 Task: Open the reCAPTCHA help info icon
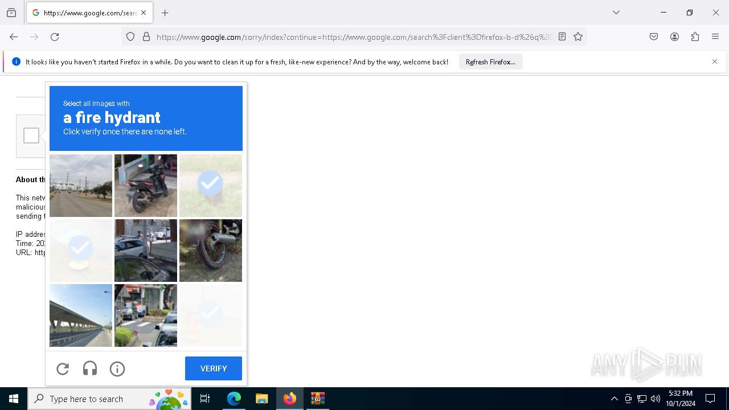click(117, 369)
